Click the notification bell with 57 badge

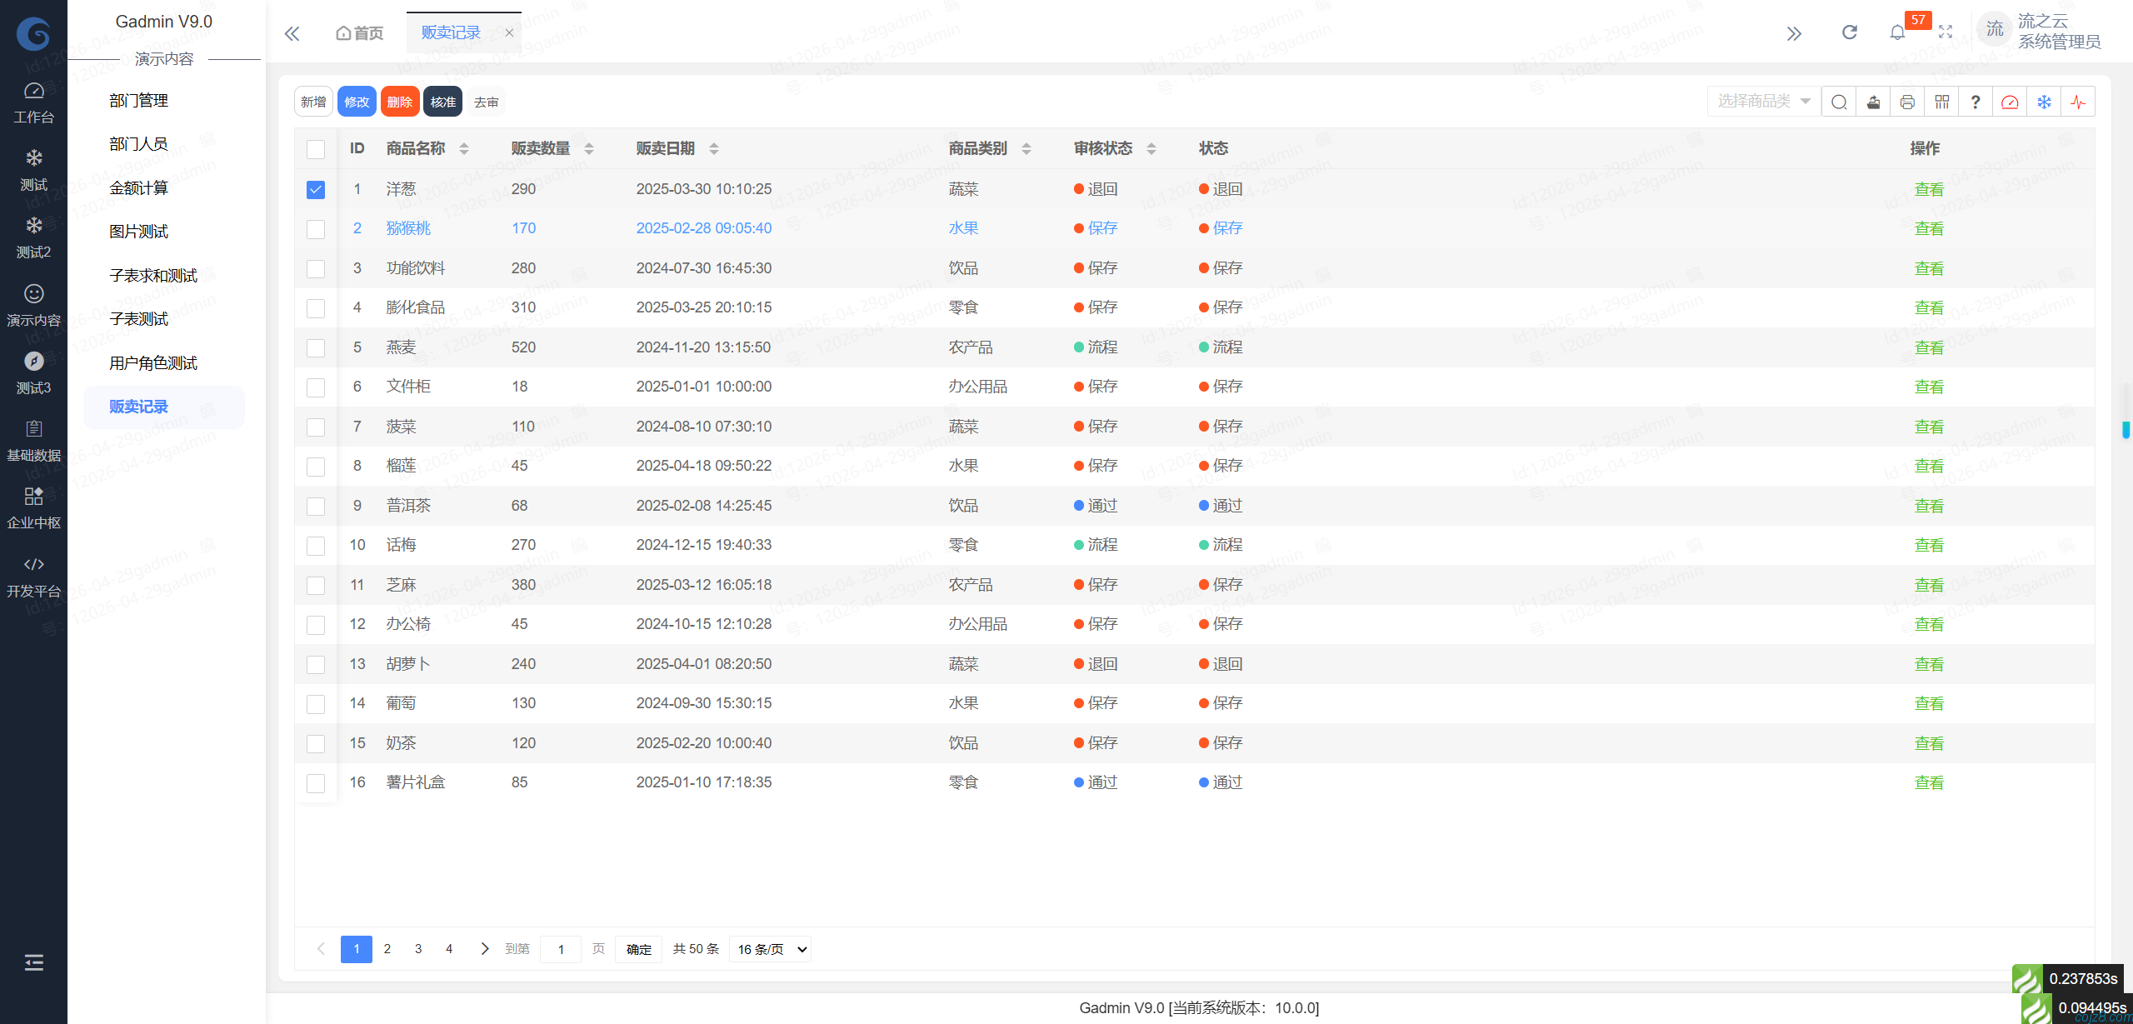(1897, 33)
